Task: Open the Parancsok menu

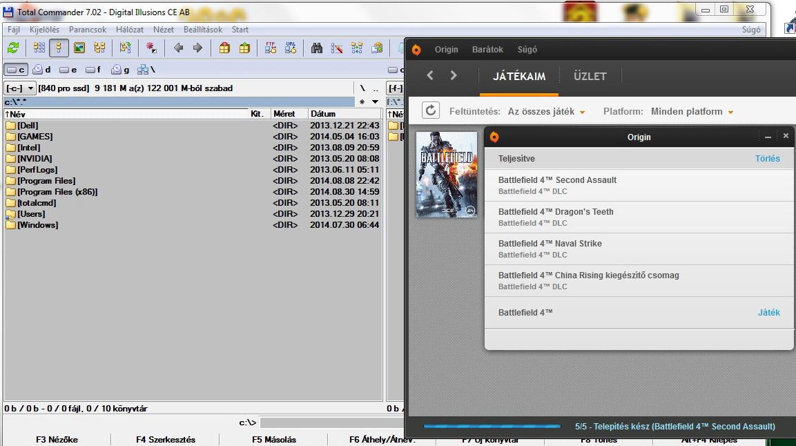Action: tap(87, 30)
